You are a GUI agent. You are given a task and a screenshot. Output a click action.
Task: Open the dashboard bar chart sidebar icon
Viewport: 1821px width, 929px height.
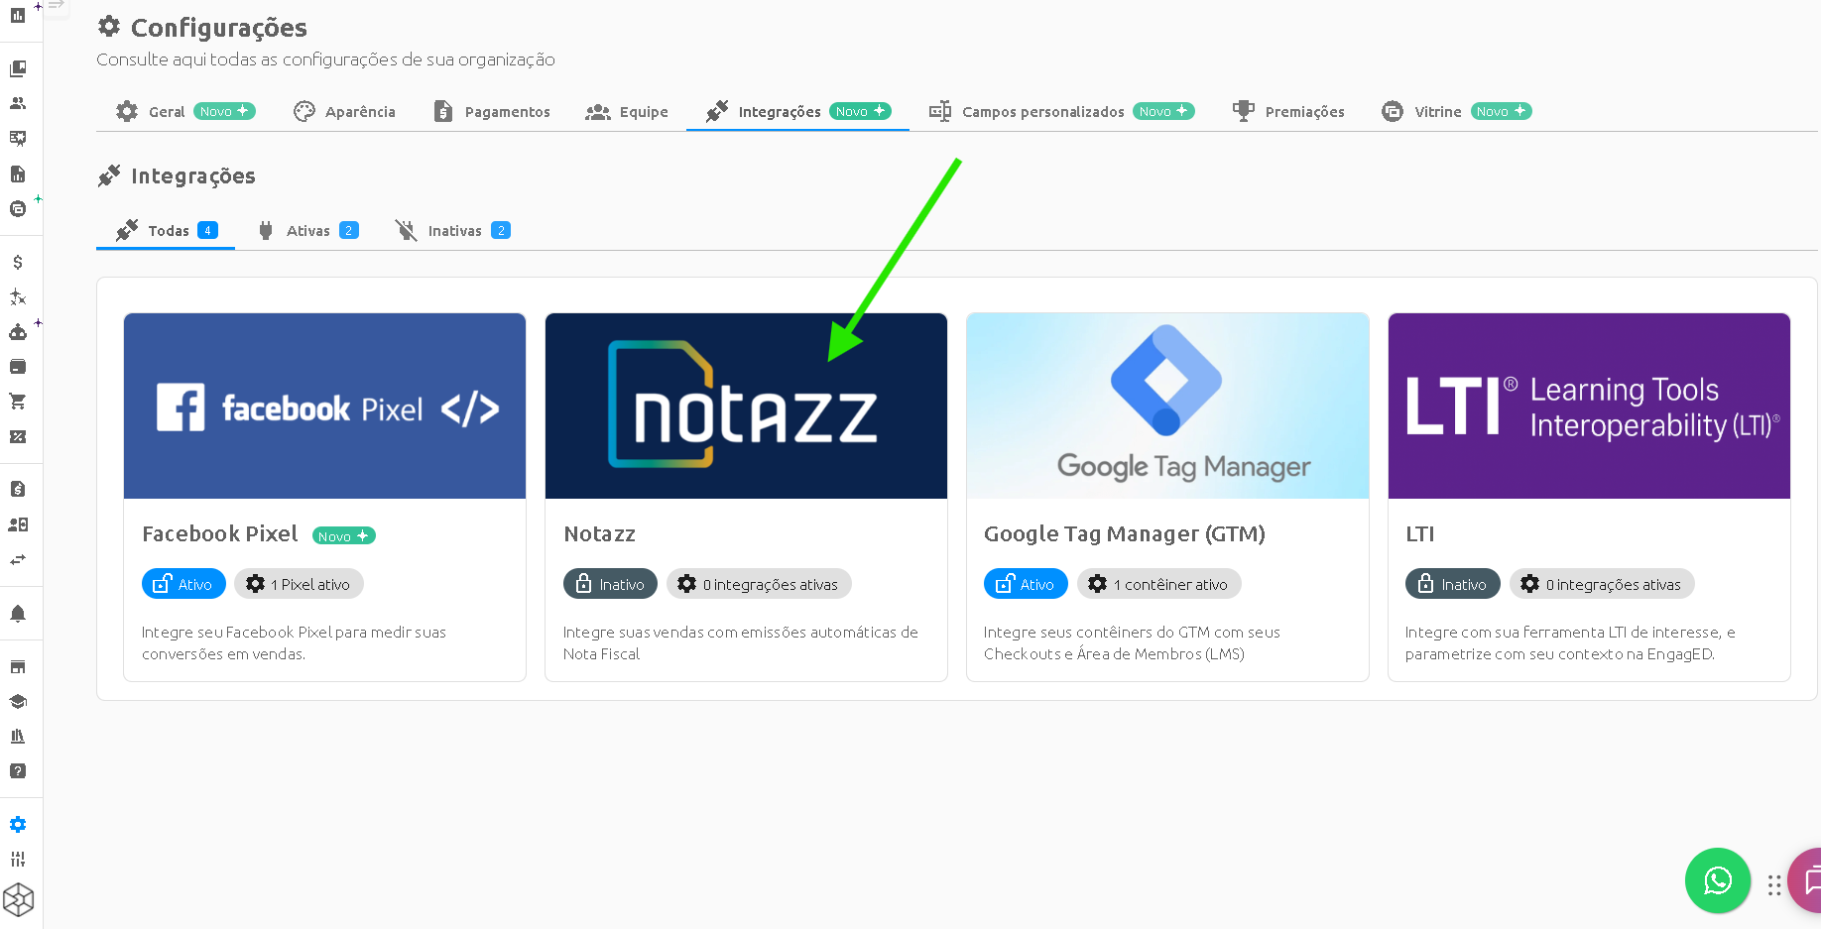click(x=18, y=16)
